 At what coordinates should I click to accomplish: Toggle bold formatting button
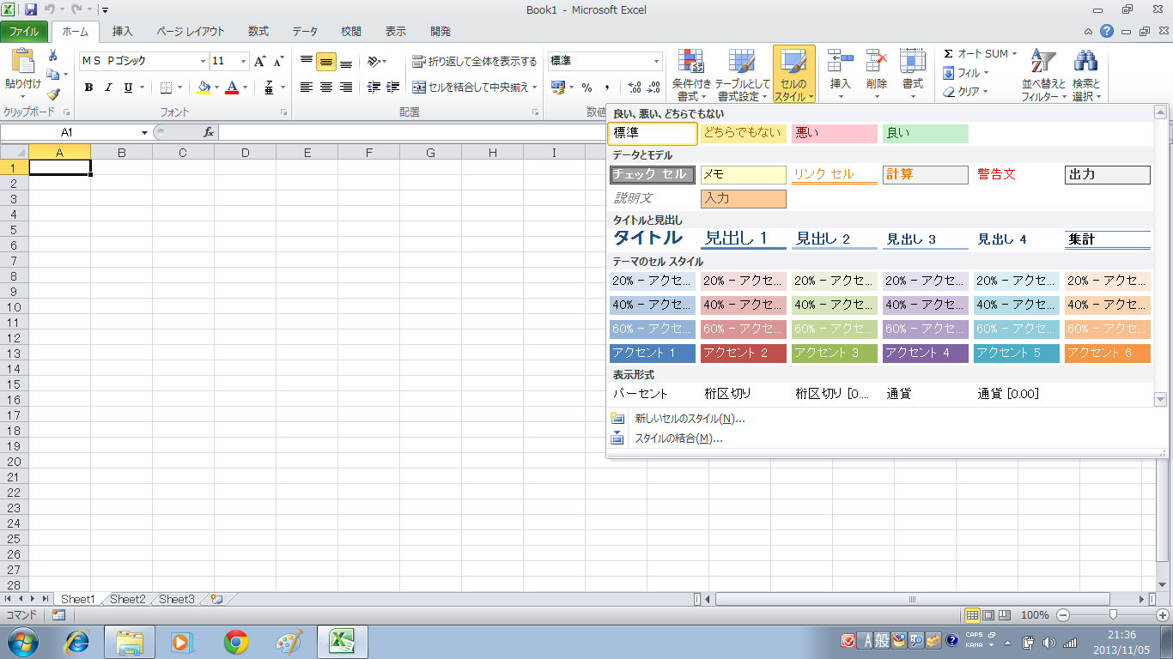88,88
